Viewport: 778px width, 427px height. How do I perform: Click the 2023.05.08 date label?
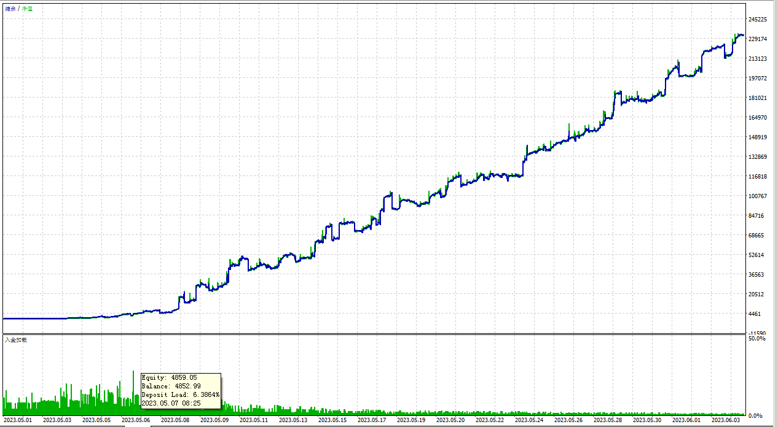[176, 421]
